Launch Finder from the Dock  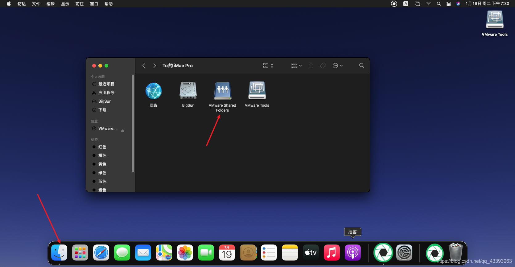click(59, 253)
